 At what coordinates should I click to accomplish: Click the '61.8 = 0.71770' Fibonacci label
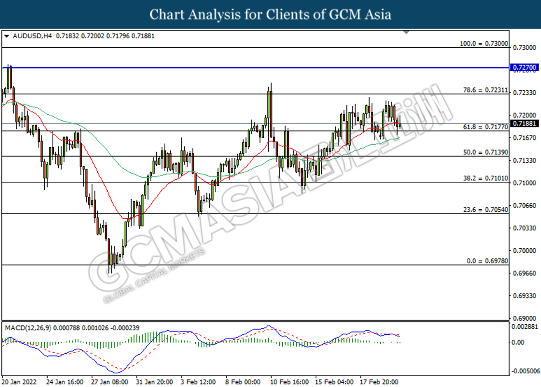[486, 127]
